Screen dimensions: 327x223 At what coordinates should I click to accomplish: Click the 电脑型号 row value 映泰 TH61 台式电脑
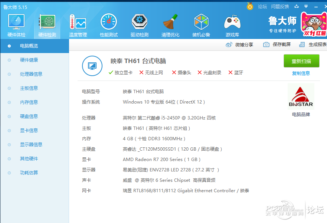[x=143, y=92]
